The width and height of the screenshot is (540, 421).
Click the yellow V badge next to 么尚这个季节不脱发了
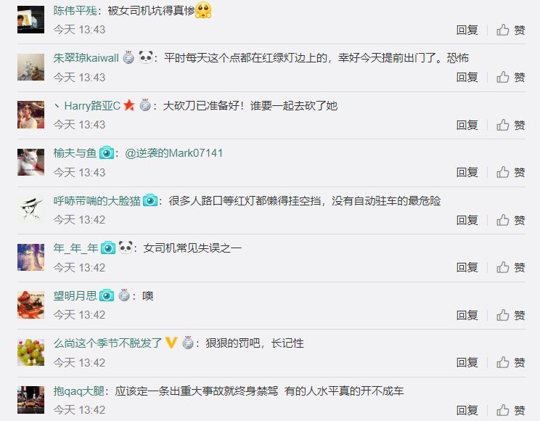point(171,343)
